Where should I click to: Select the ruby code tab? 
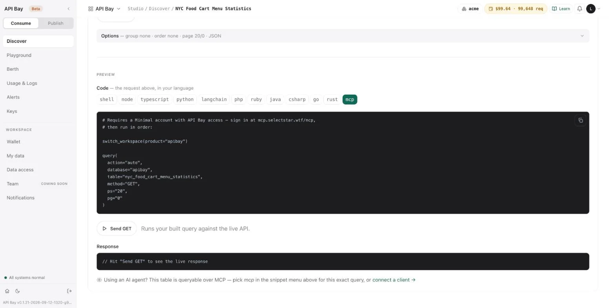point(256,99)
